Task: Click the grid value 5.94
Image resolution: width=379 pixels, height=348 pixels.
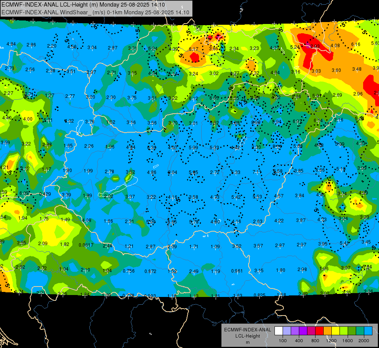Action: (277, 122)
